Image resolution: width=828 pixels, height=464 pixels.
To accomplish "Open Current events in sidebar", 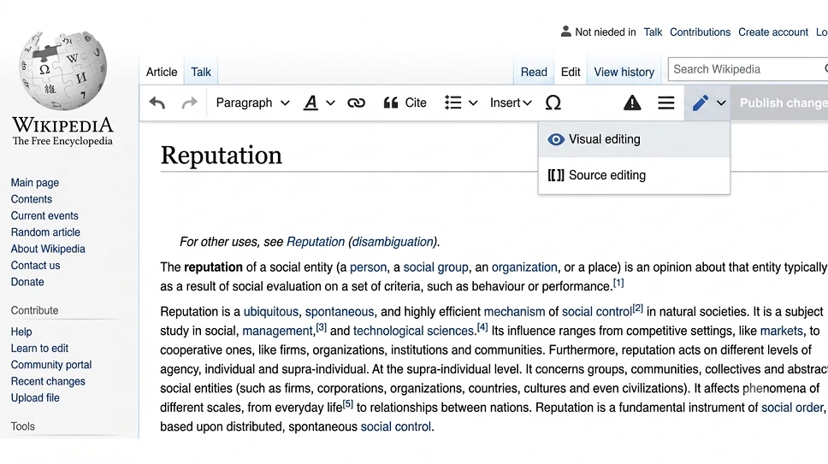I will pyautogui.click(x=44, y=215).
